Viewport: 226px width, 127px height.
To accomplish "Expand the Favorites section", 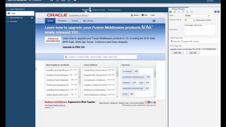I will click(8, 22).
